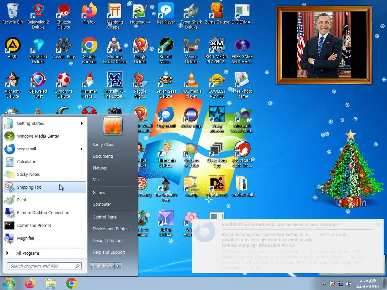Launch Remote Desktop Connection entry
This screenshot has width=387, height=290.
[x=45, y=212]
